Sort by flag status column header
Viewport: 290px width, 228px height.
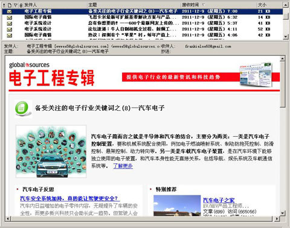click(16, 5)
